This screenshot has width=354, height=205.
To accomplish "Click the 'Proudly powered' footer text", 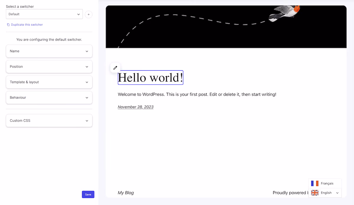I will pos(291,193).
